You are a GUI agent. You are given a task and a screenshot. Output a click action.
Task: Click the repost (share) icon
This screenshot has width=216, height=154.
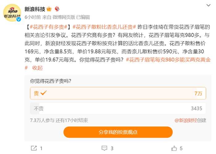click(33, 148)
